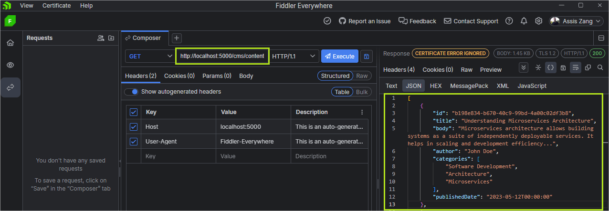
Task: Click the share requests people icon
Action: pyautogui.click(x=100, y=38)
